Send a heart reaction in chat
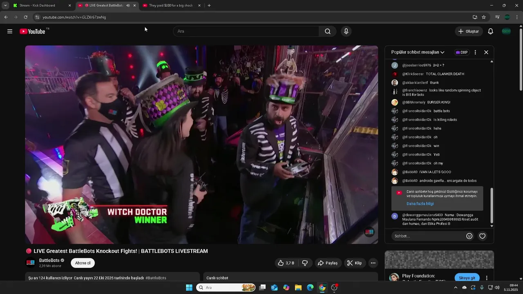Viewport: 523px width, 294px height. click(x=483, y=236)
